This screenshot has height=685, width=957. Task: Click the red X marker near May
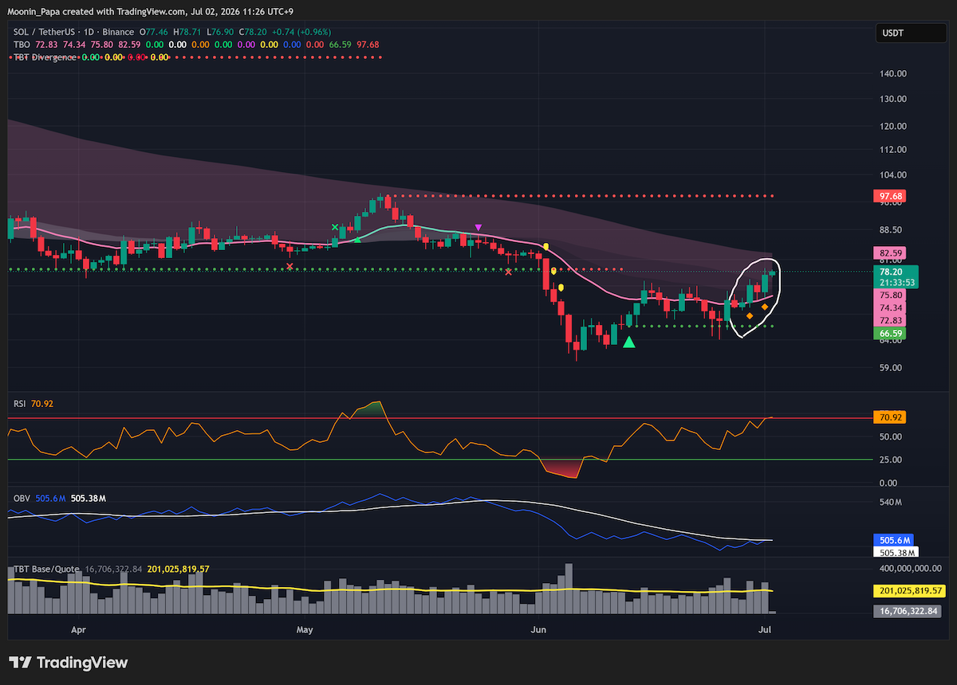pyautogui.click(x=289, y=266)
